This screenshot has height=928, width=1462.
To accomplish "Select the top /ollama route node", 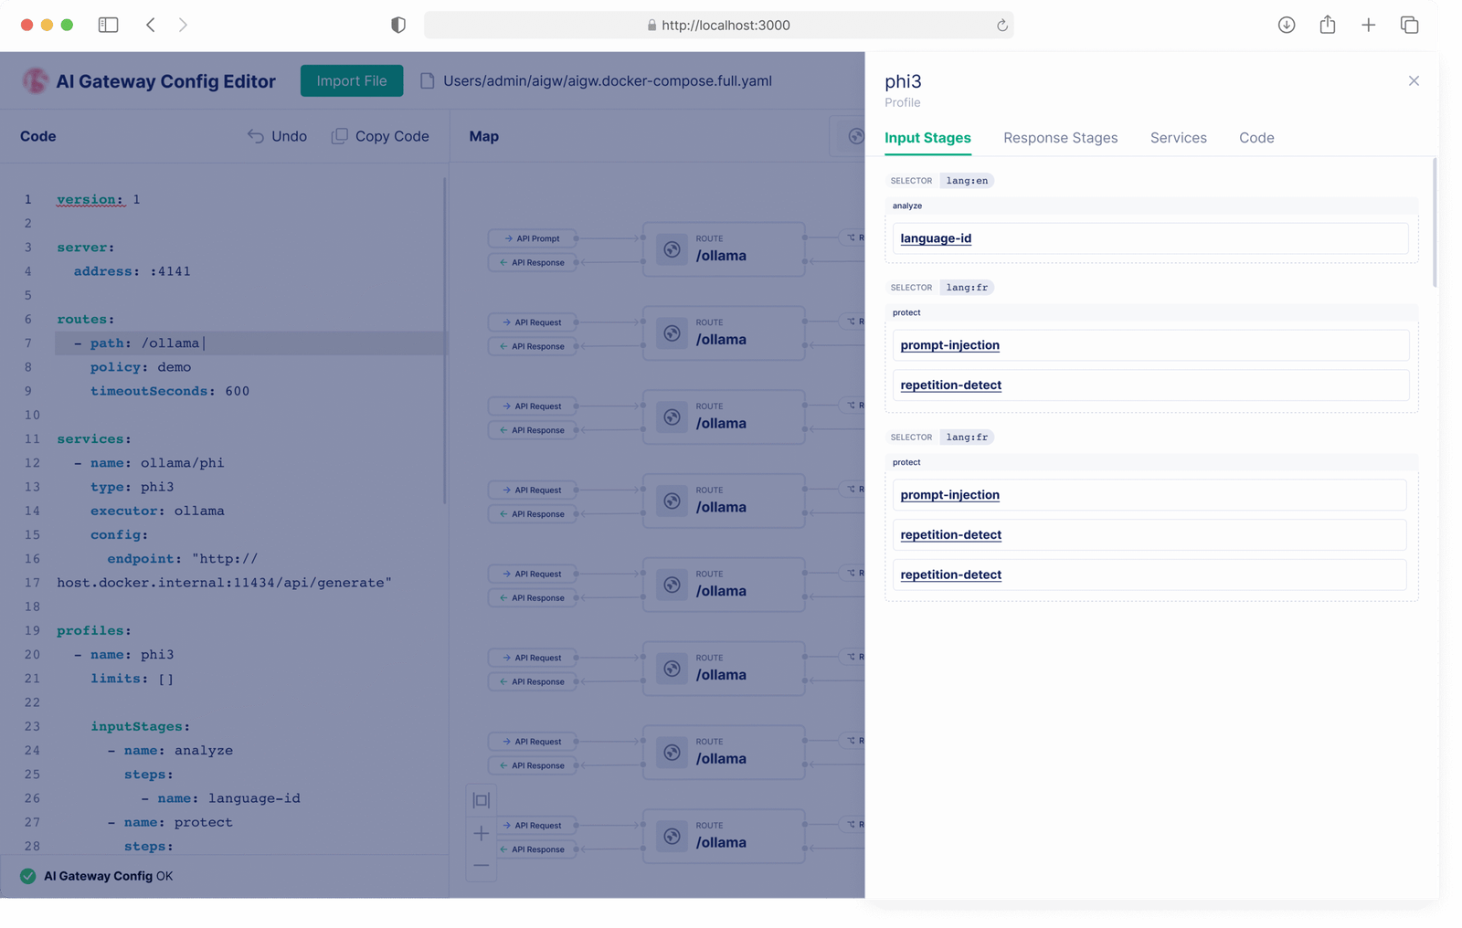I will pos(724,248).
